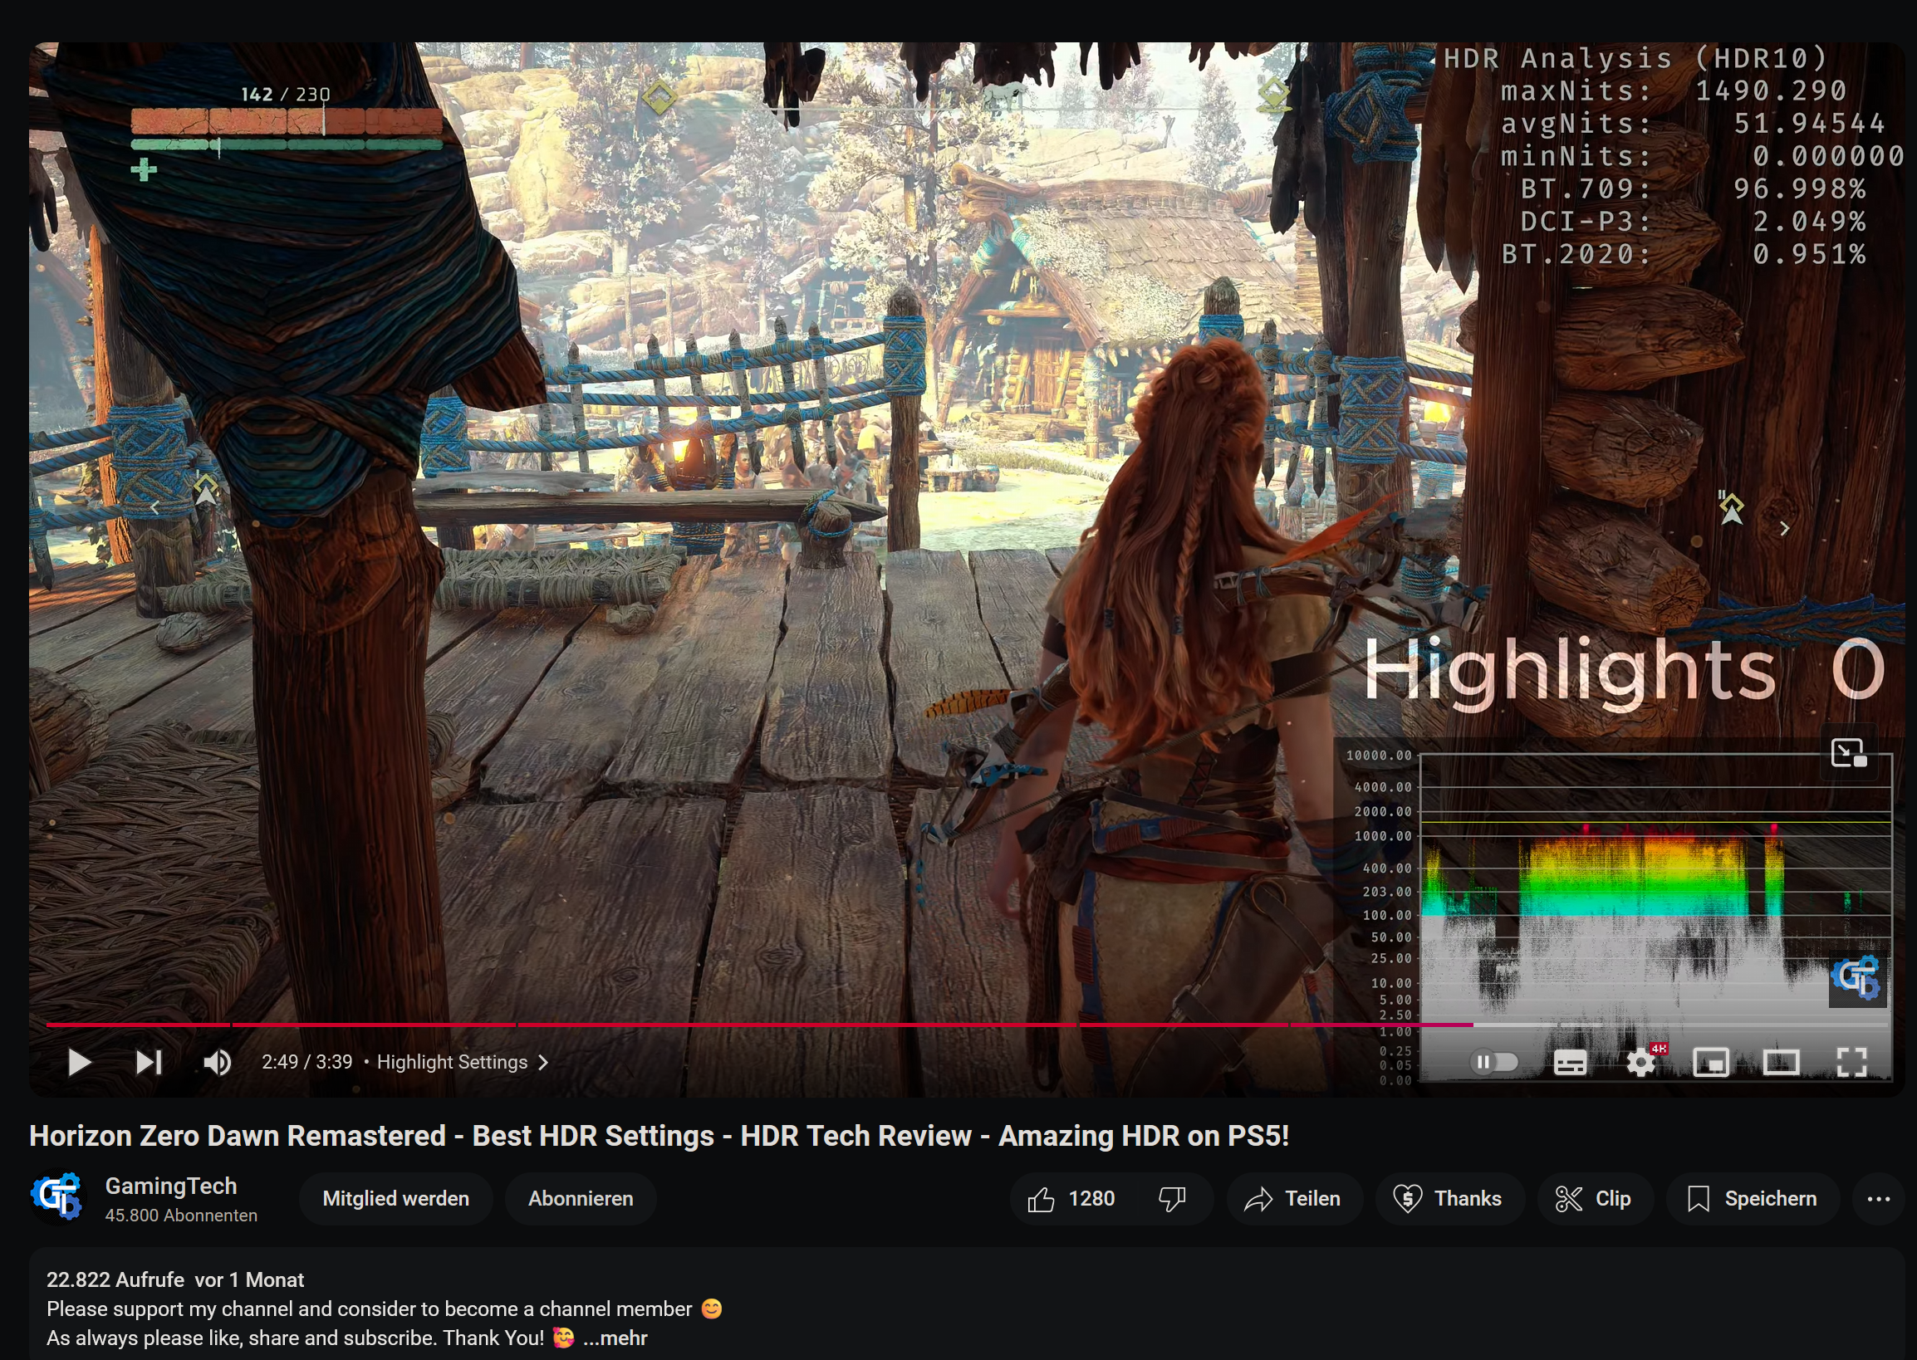Activate miniplayer mode
This screenshot has width=1917, height=1360.
pyautogui.click(x=1712, y=1062)
